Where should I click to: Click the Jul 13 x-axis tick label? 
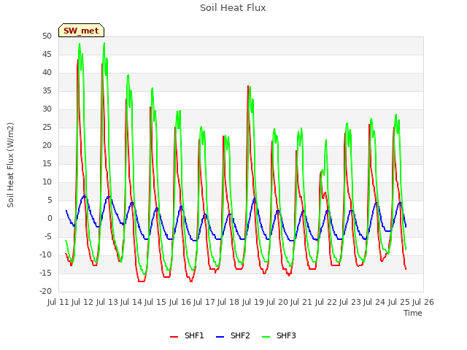coord(107,302)
